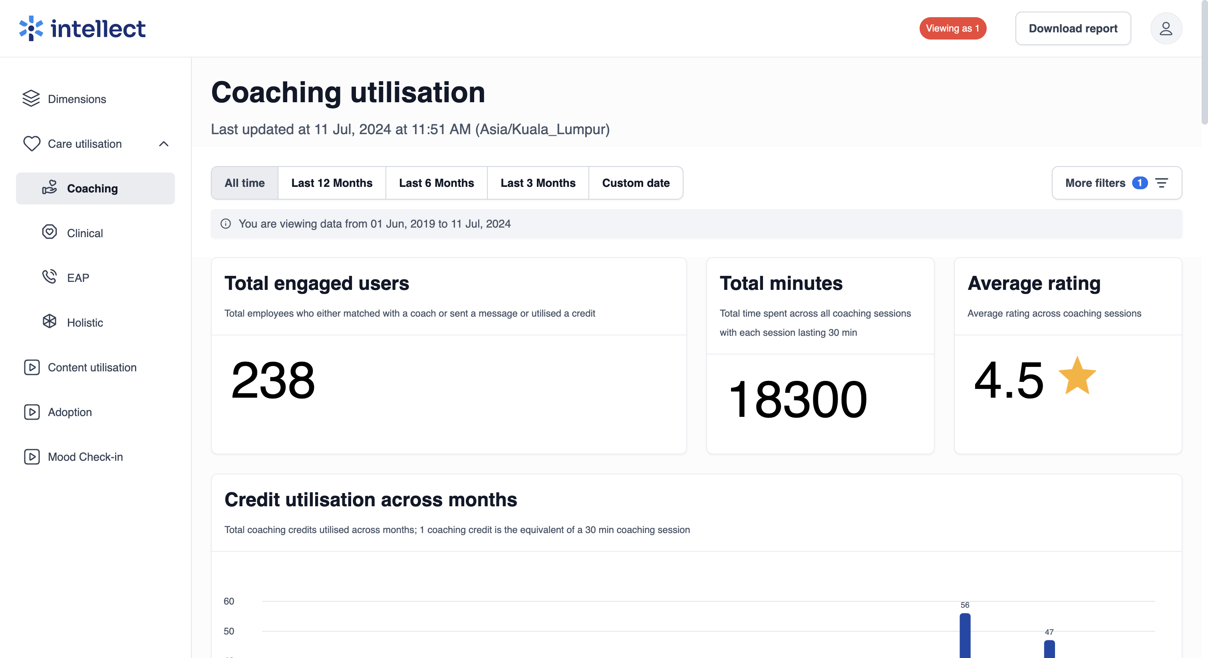The image size is (1208, 658).
Task: Collapse the Care utilisation section chevron
Action: tap(164, 143)
